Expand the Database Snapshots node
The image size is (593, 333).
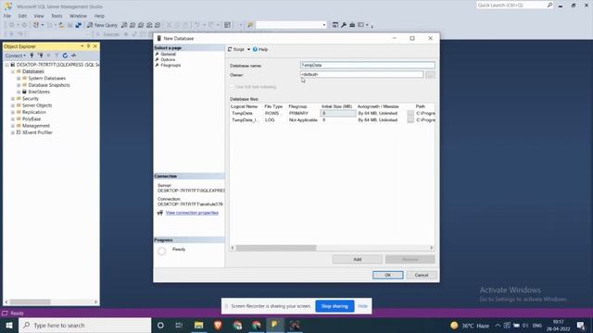(x=19, y=85)
